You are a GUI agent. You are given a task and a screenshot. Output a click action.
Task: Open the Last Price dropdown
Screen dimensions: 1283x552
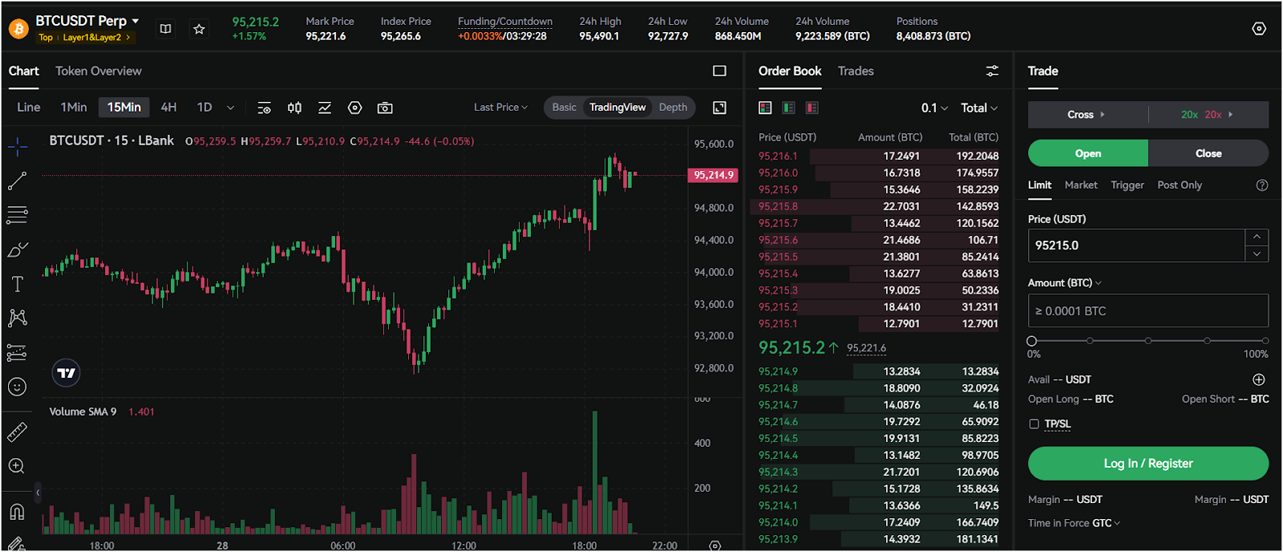[500, 108]
